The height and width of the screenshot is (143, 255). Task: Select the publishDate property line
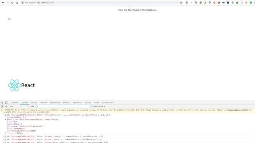pyautogui.click(x=25, y=126)
